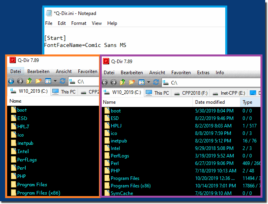Click date 9/29/2018 5:08 PM cell
This screenshot has height=204, width=268.
coord(214,148)
